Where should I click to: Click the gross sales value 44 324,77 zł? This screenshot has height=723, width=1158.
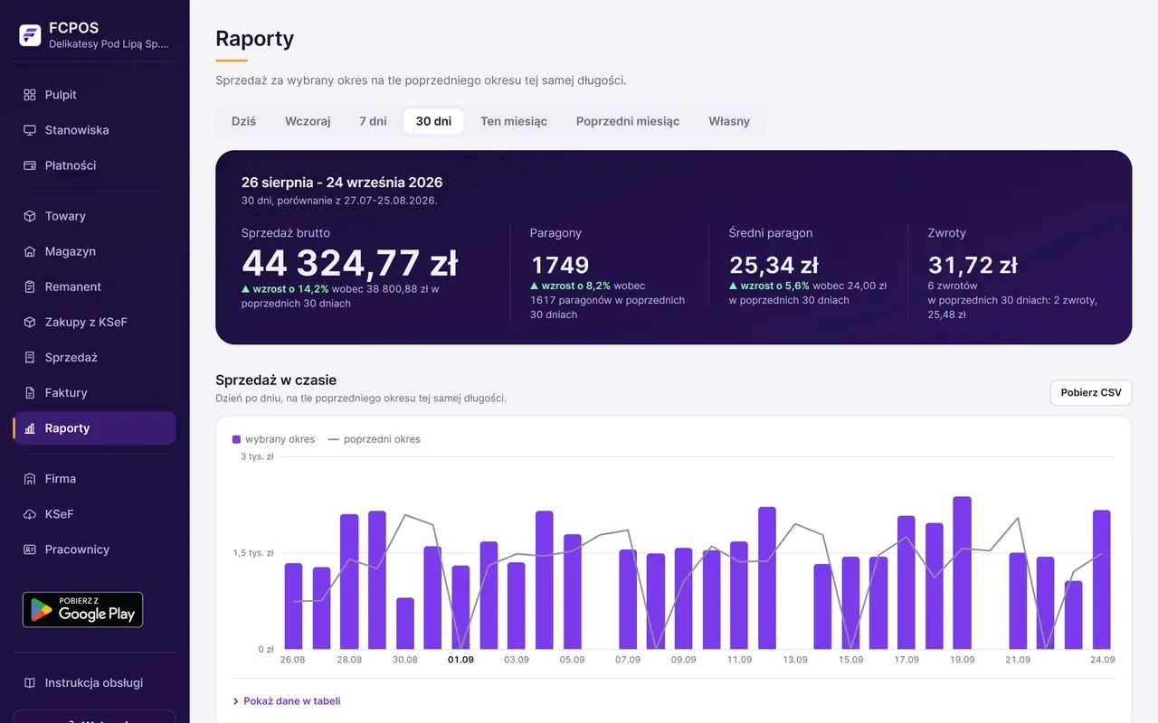tap(349, 264)
